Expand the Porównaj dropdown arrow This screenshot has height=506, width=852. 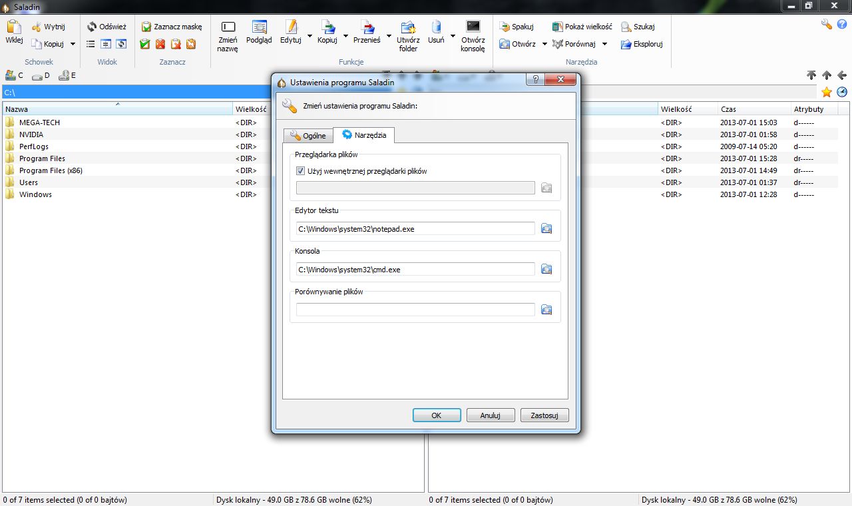coord(604,45)
